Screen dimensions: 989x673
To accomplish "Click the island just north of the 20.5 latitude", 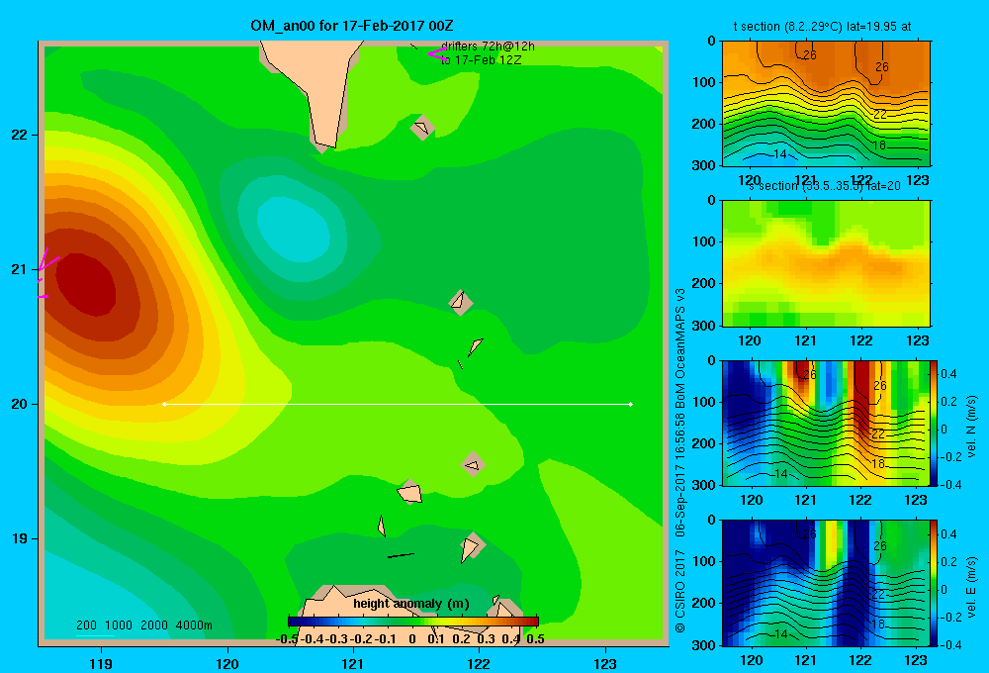I will pos(461,302).
